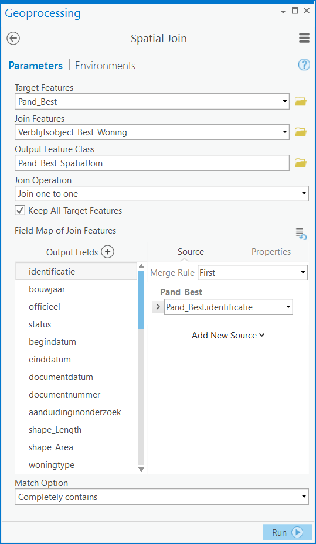Browse folder for Join Features

pyautogui.click(x=300, y=132)
